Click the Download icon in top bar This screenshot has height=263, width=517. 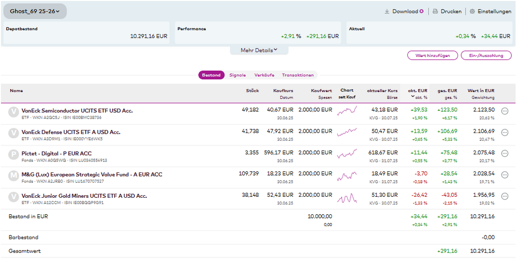tap(387, 11)
